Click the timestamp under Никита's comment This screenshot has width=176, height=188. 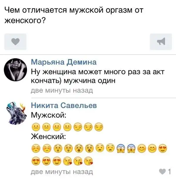62,172
